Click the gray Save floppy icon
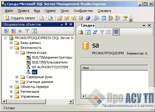 tap(81, 18)
